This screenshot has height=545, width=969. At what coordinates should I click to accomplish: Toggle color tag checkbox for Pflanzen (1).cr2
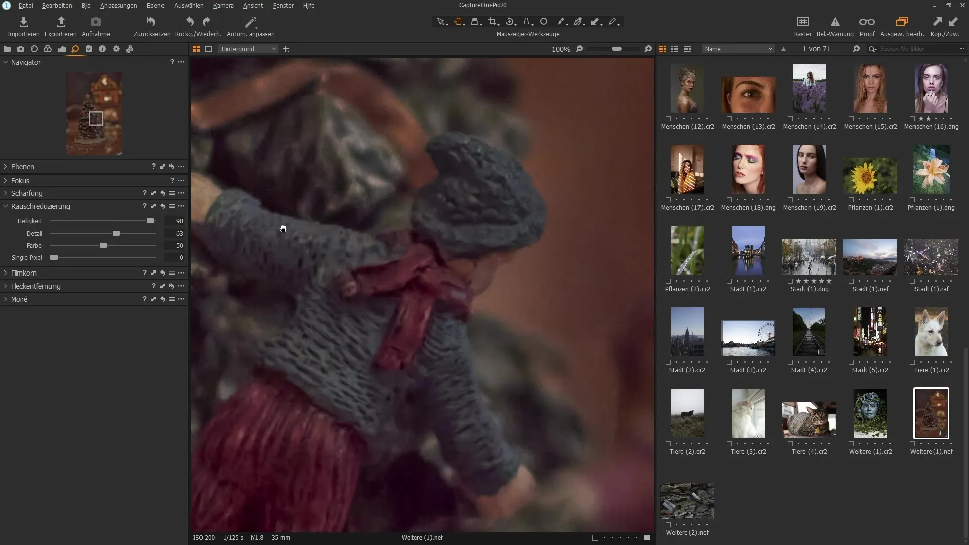(851, 200)
